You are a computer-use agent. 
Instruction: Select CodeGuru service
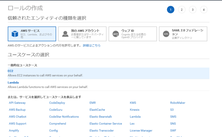pos(56,110)
